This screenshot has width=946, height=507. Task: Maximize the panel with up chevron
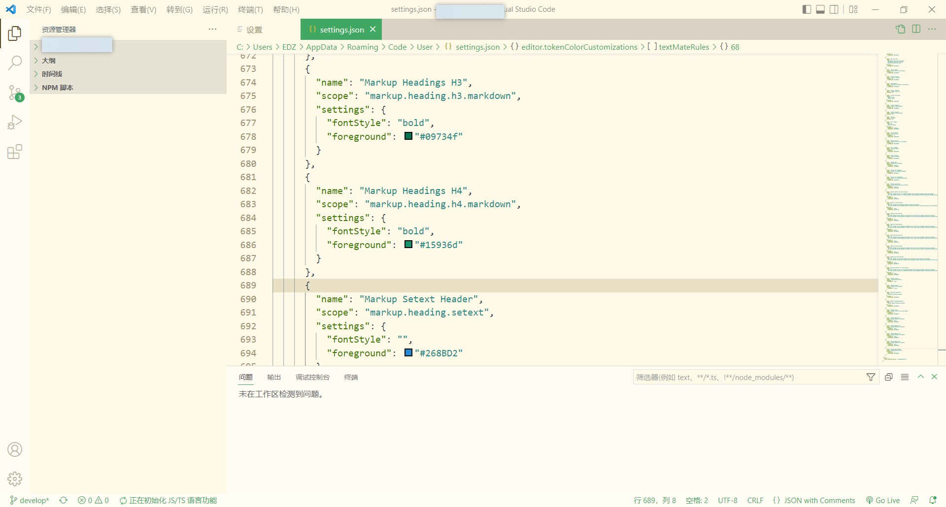(x=920, y=377)
